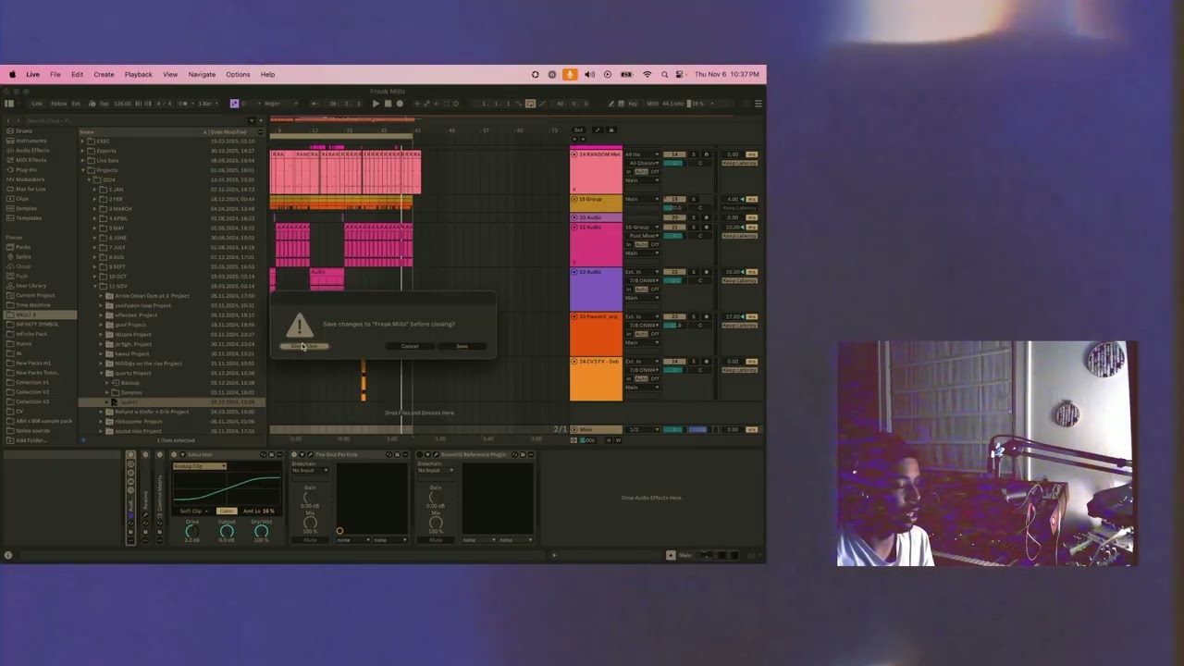Viewport: 1184px width, 666px height.
Task: Select the quartz Project folder row
Action: (x=171, y=373)
